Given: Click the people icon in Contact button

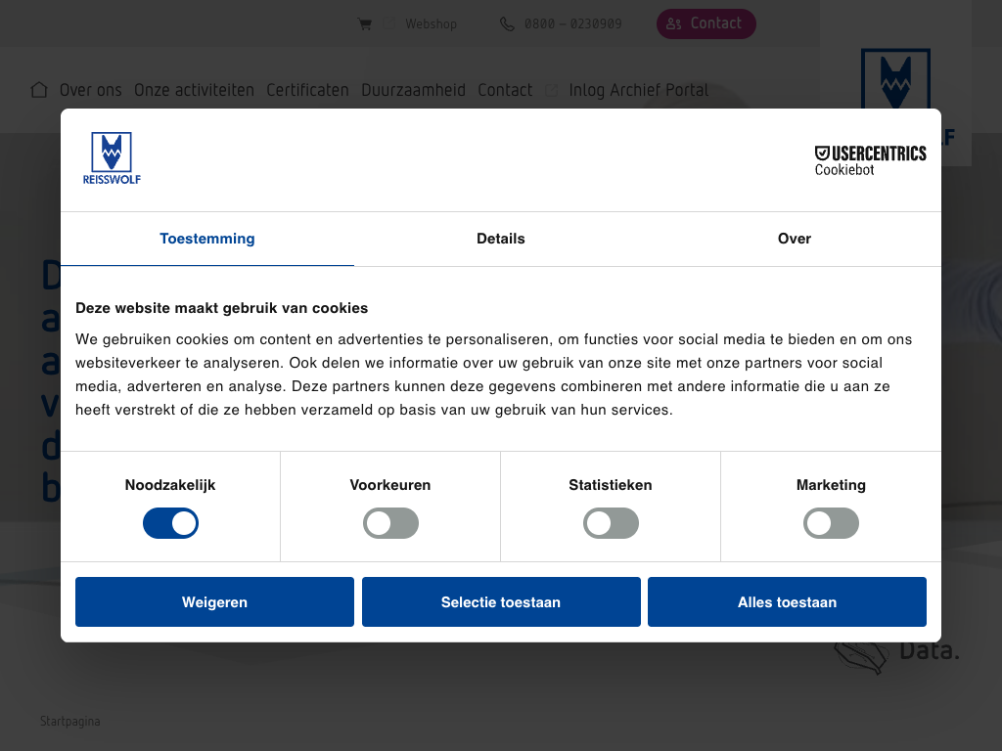Looking at the screenshot, I should coord(674,24).
